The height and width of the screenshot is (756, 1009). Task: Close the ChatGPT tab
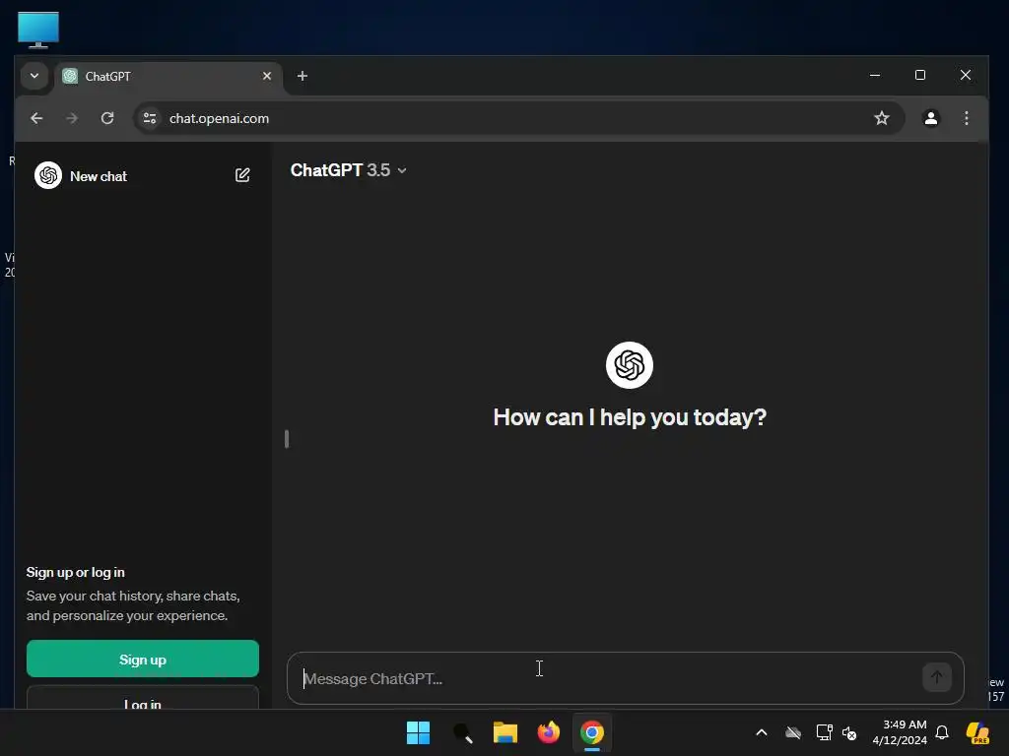tap(267, 76)
